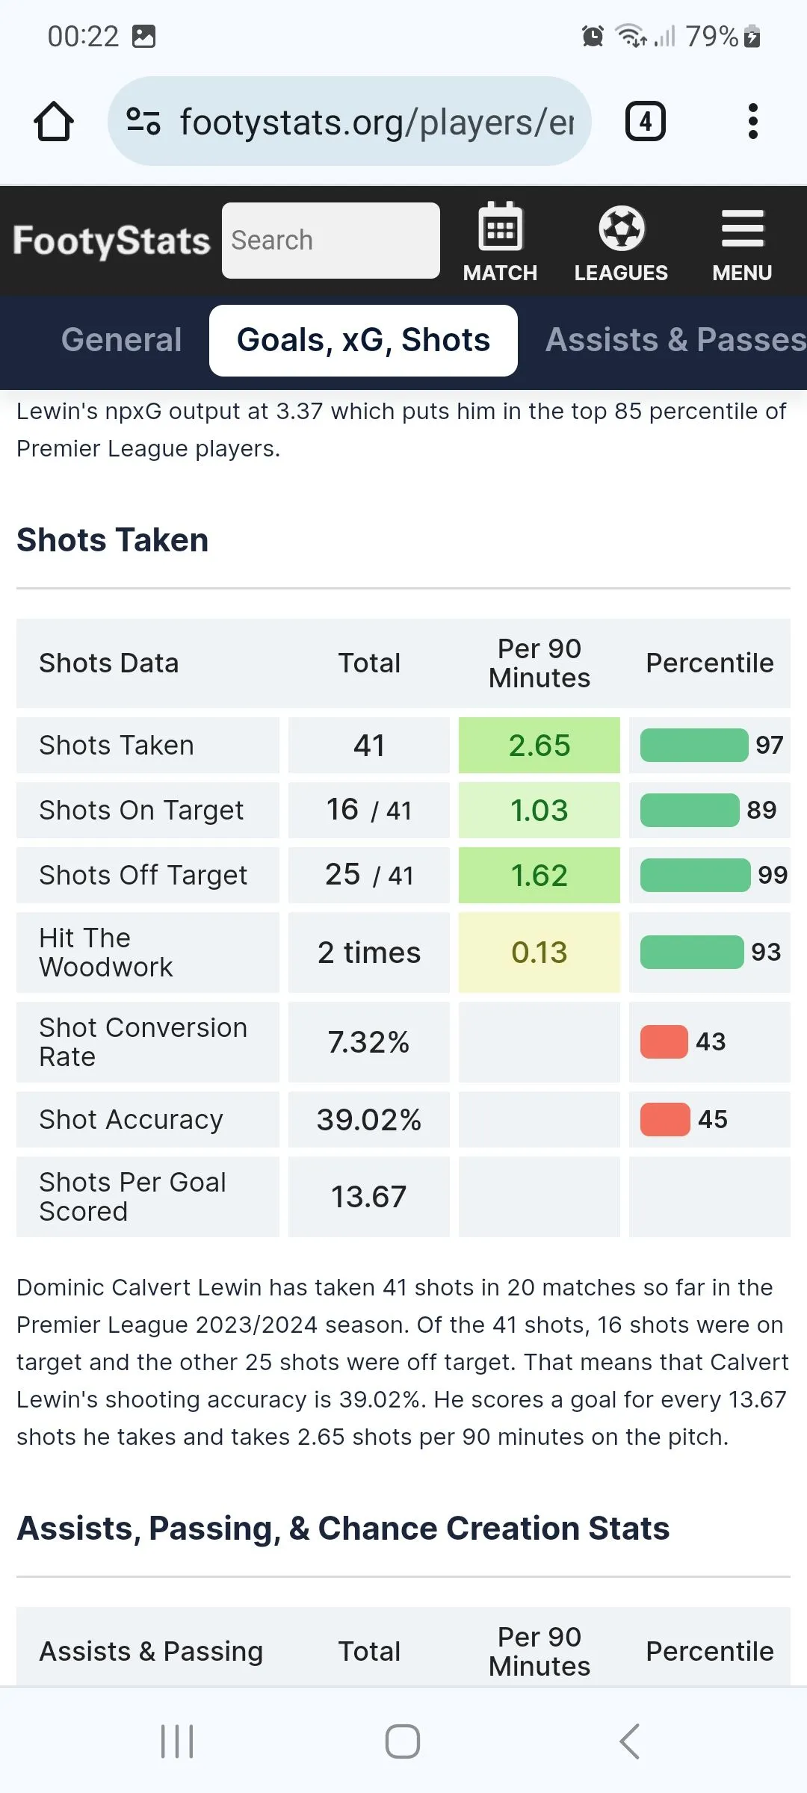Click the red Shot Accuracy percentile bar

[665, 1119]
